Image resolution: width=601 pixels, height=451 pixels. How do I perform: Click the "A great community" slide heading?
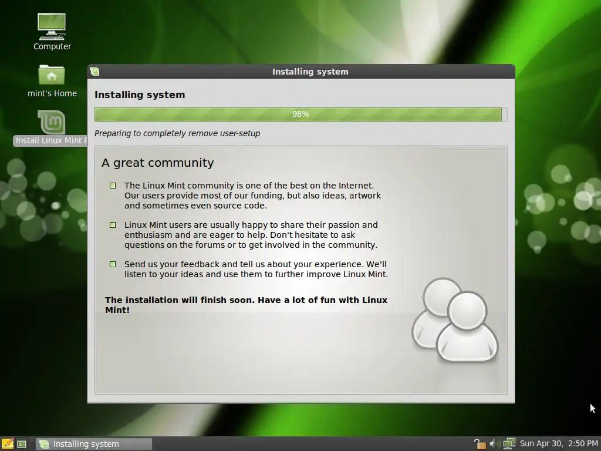coord(157,163)
